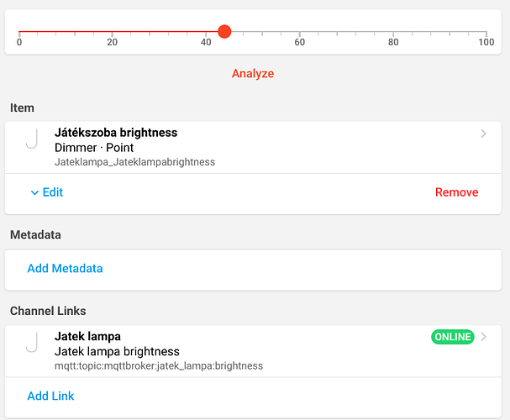The image size is (510, 420).
Task: Click the slider's 0 start point
Action: [19, 32]
